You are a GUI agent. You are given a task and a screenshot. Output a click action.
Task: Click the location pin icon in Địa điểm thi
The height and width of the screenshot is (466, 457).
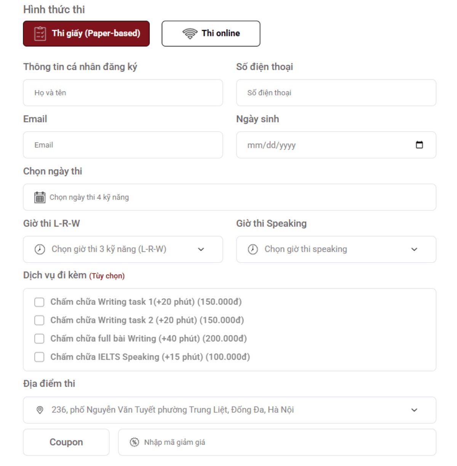(40, 410)
